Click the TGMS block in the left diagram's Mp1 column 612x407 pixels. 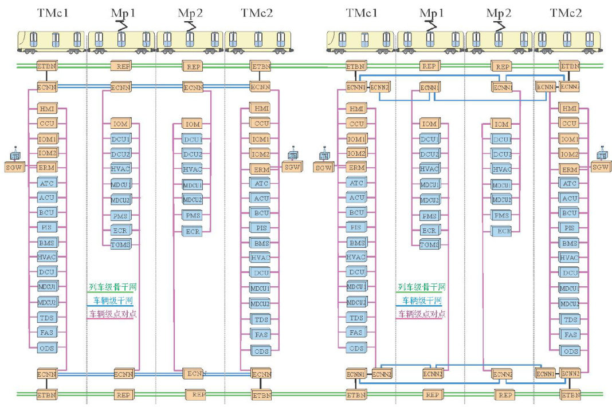120,244
